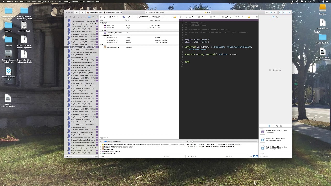Screen dimensions: 331x186
Task: Collapse the Renderbuffers section
Action: click(101, 35)
